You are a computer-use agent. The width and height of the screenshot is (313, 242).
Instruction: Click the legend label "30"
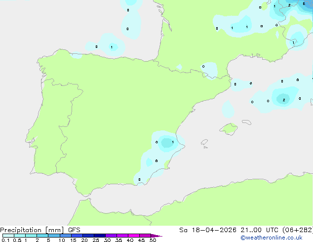(107, 240)
